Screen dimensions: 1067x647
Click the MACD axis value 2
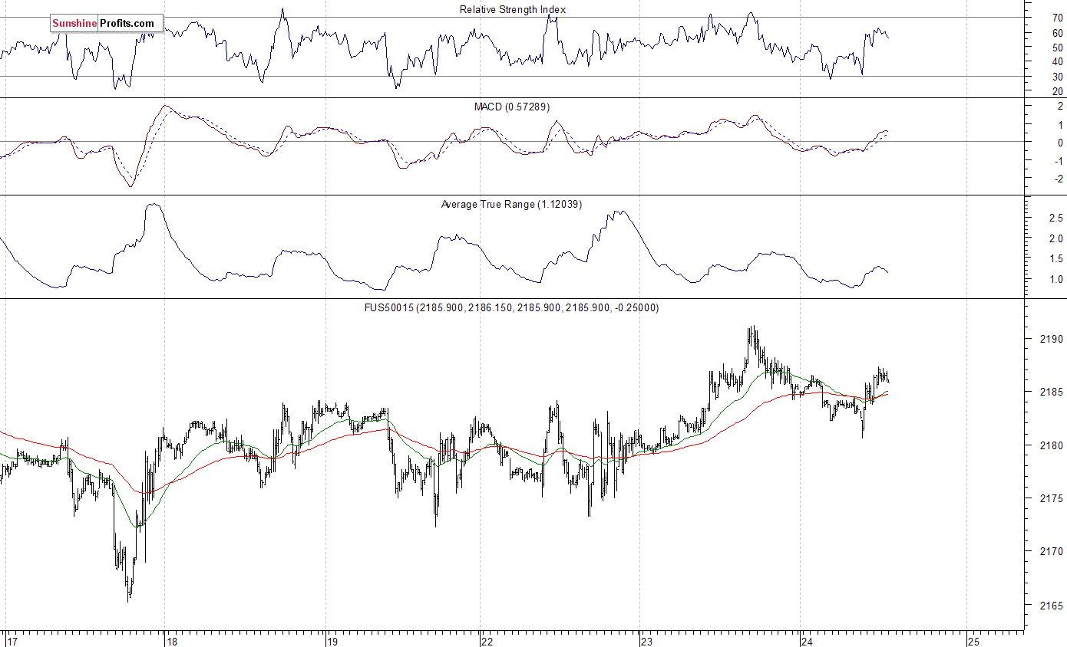coord(1060,107)
